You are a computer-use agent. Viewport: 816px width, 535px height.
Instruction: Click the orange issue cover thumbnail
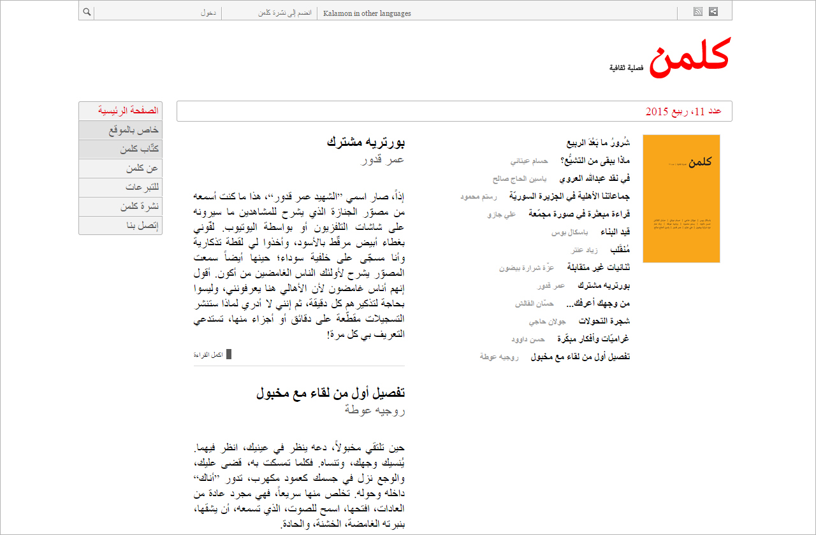point(681,198)
